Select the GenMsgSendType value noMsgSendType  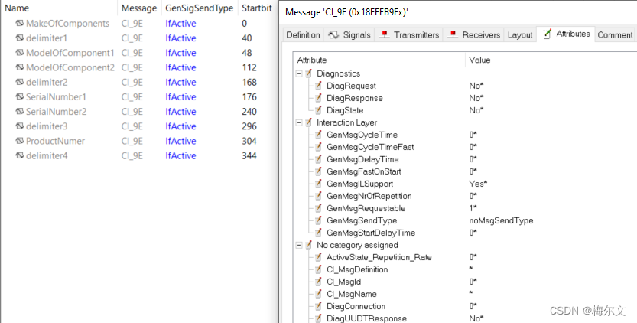click(x=501, y=220)
